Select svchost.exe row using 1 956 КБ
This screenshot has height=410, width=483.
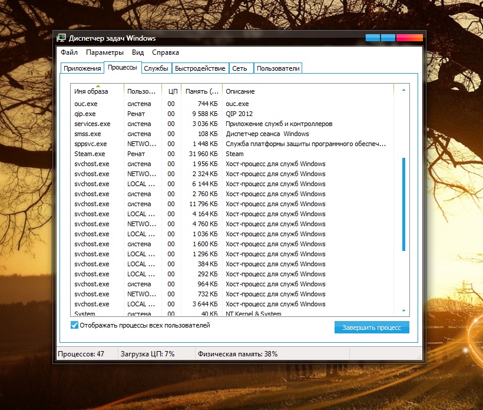click(232, 164)
